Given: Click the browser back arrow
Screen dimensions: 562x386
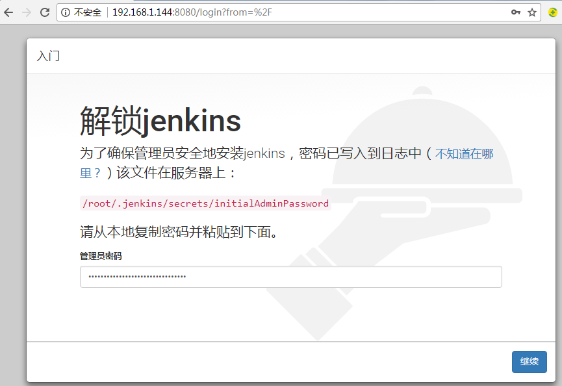Looking at the screenshot, I should pyautogui.click(x=9, y=12).
